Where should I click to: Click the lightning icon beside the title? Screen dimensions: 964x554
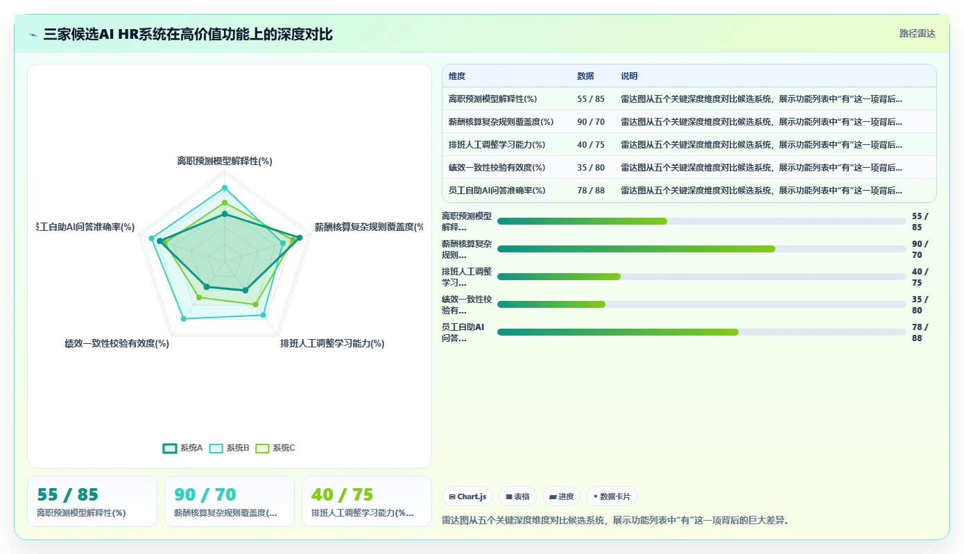33,35
